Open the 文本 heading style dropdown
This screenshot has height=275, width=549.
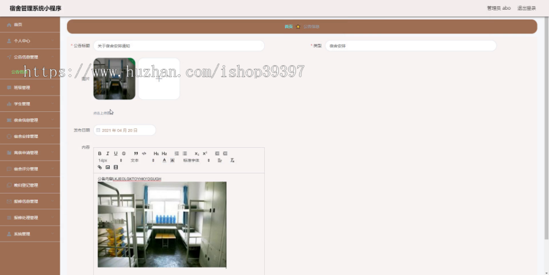(x=143, y=161)
